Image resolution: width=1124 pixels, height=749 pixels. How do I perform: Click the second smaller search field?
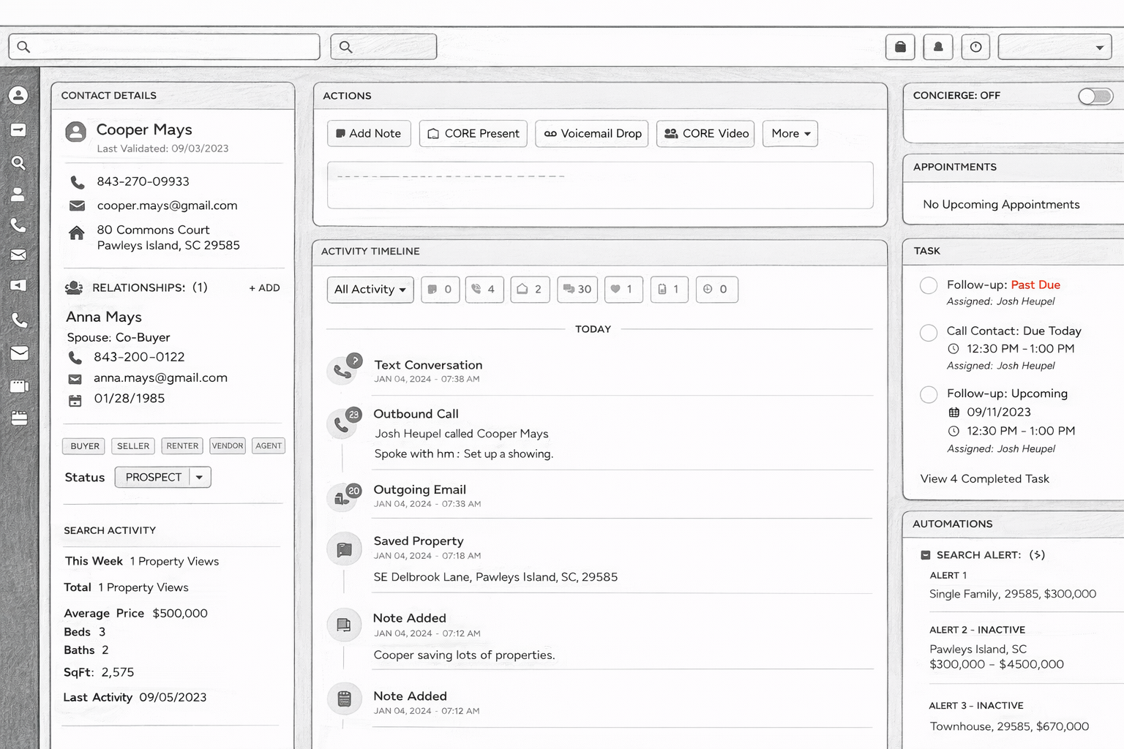tap(383, 47)
